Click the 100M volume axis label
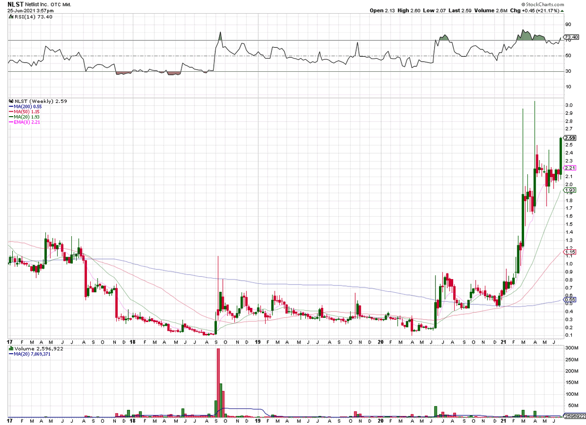The width and height of the screenshot is (586, 425). tap(571, 394)
